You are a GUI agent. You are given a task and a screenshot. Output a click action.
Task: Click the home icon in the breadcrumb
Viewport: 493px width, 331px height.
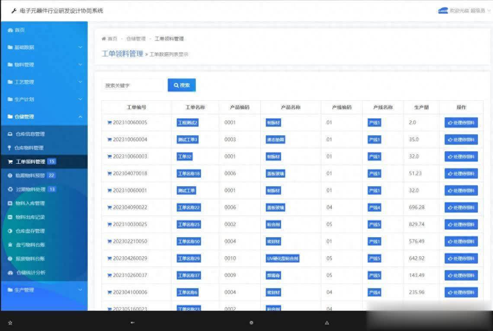[x=104, y=39]
